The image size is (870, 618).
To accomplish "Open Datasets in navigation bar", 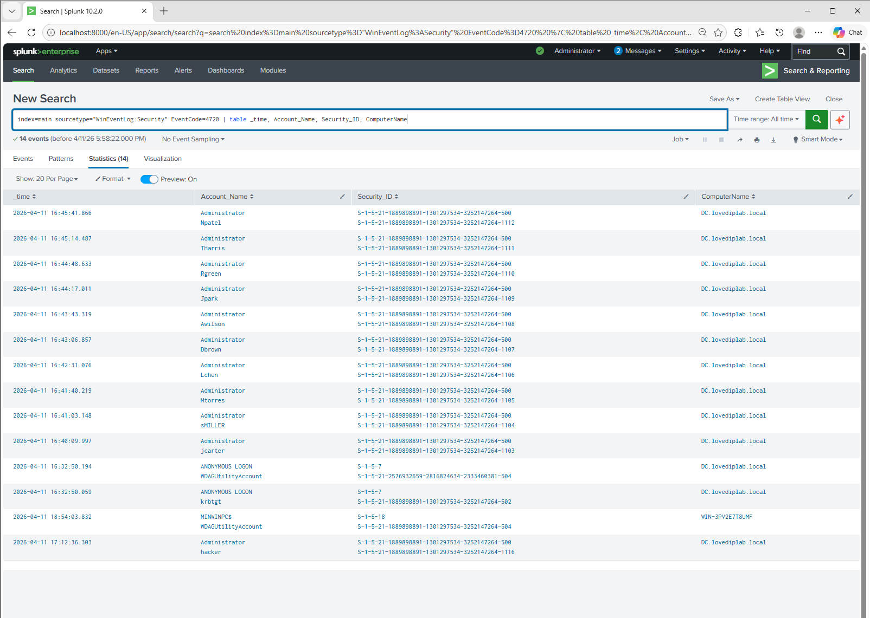I will 106,70.
